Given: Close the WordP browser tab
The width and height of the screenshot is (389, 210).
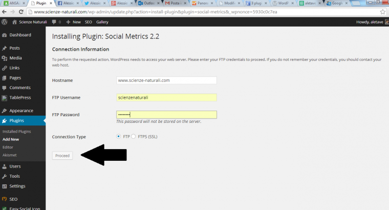Looking at the screenshot, I should (292, 3).
